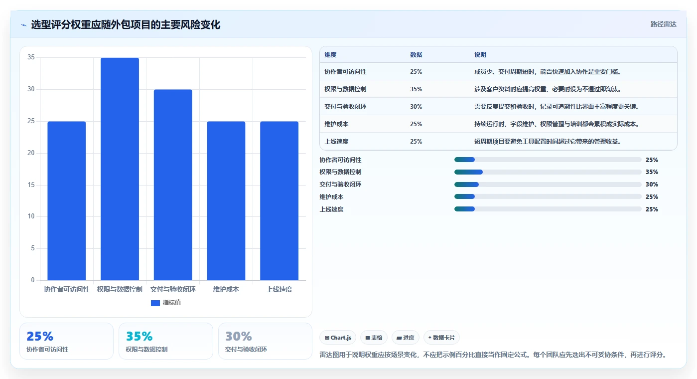Click the description starting 涉及客户资料时
Image resolution: width=697 pixels, height=379 pixels.
[x=550, y=89]
